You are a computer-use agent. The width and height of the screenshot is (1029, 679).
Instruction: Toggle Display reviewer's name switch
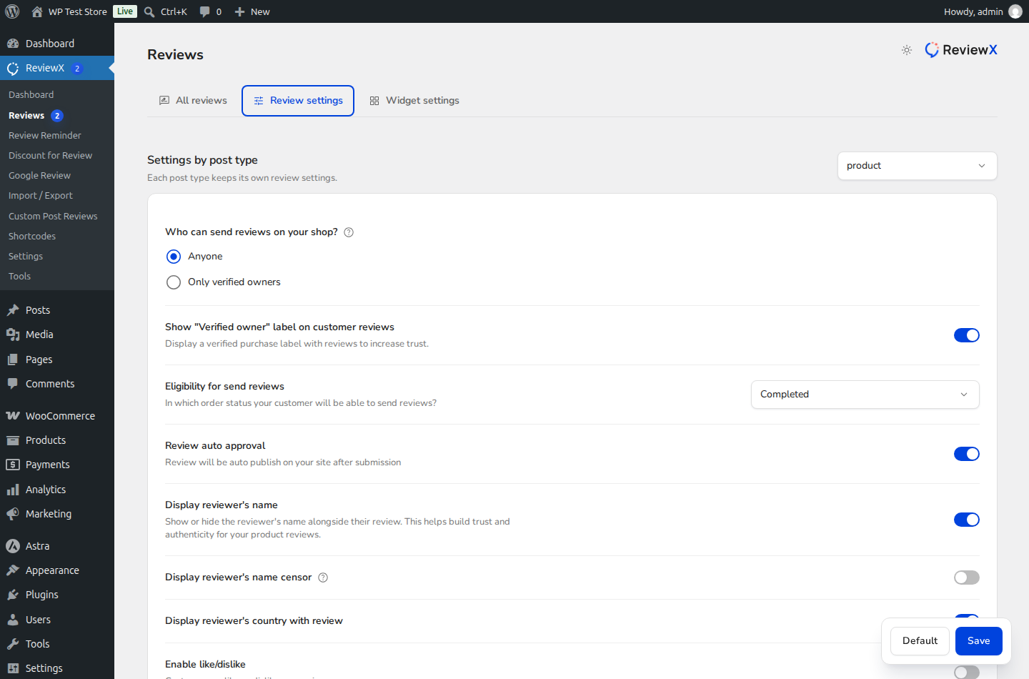967,520
